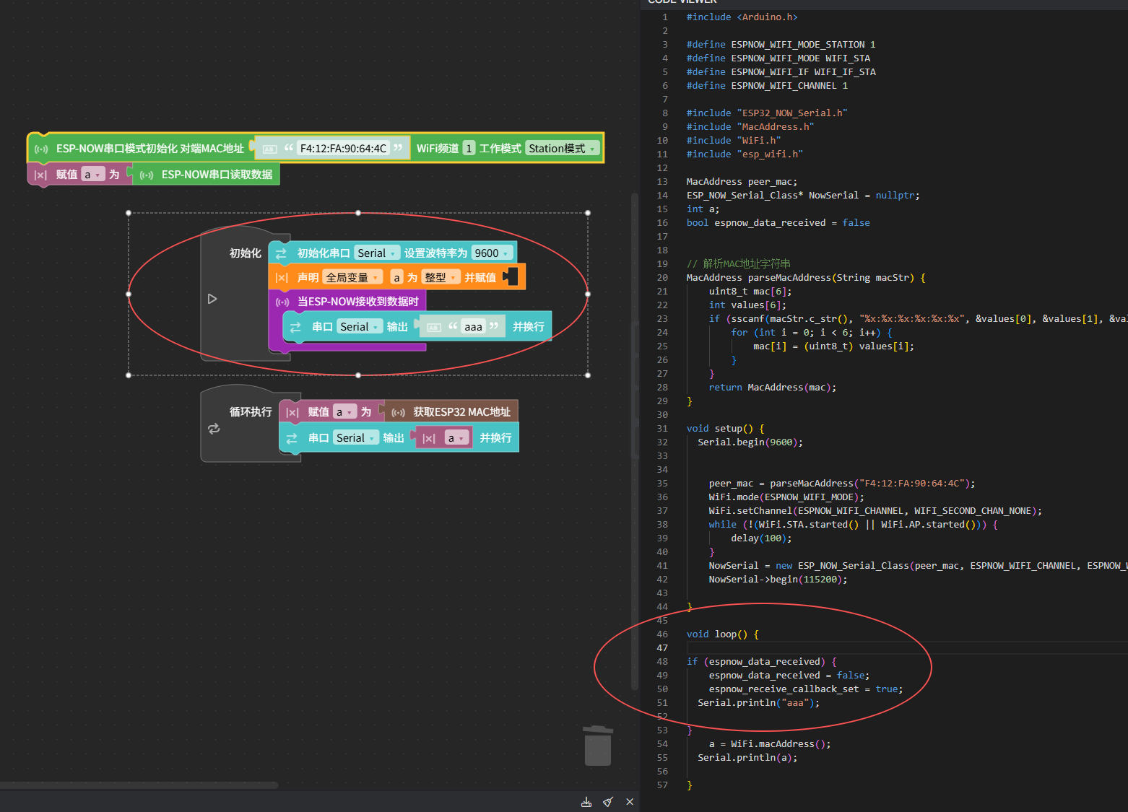Click the workspace trash can
The image size is (1128, 812).
[597, 746]
